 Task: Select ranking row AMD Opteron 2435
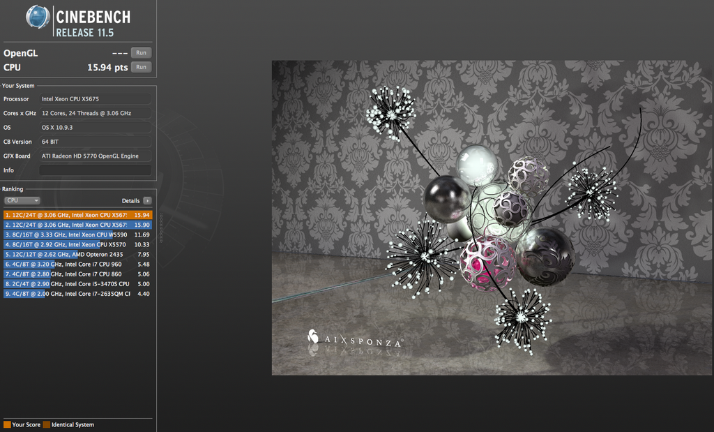(x=77, y=254)
